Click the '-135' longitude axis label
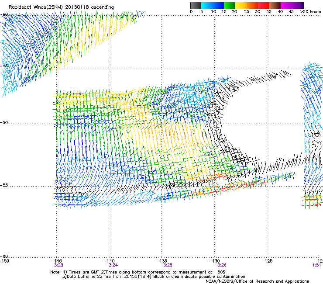323x284 pixels. pyautogui.click(x=161, y=261)
